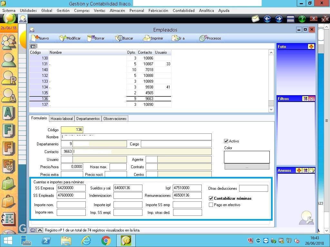This screenshot has width=330, height=247.
Task: Select employee row with code 131
Action: tap(100, 64)
